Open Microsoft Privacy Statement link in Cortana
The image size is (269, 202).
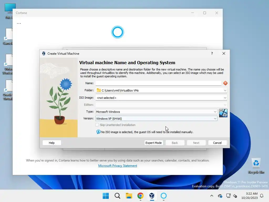pos(117,166)
